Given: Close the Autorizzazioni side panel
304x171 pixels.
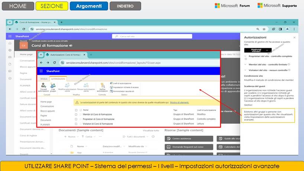Looking at the screenshot, I should pyautogui.click(x=294, y=38).
